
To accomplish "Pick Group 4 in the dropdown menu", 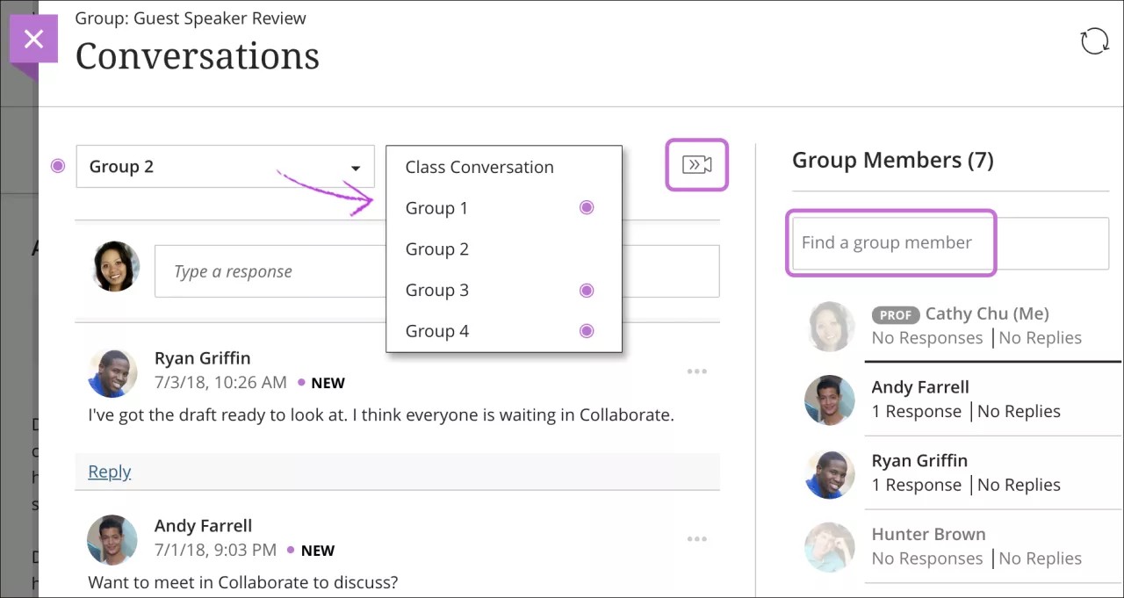I will tap(436, 331).
